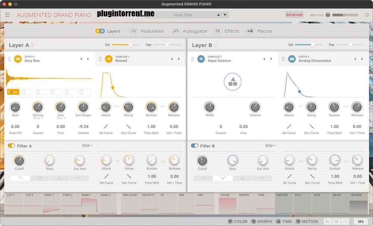Viewport: 373px width, 226px height.
Task: Grab the Synth 1 drag handle dots
Action: coord(10,59)
